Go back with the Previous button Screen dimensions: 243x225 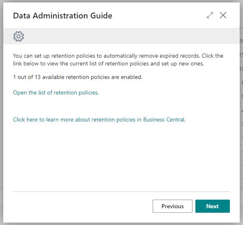(x=172, y=206)
